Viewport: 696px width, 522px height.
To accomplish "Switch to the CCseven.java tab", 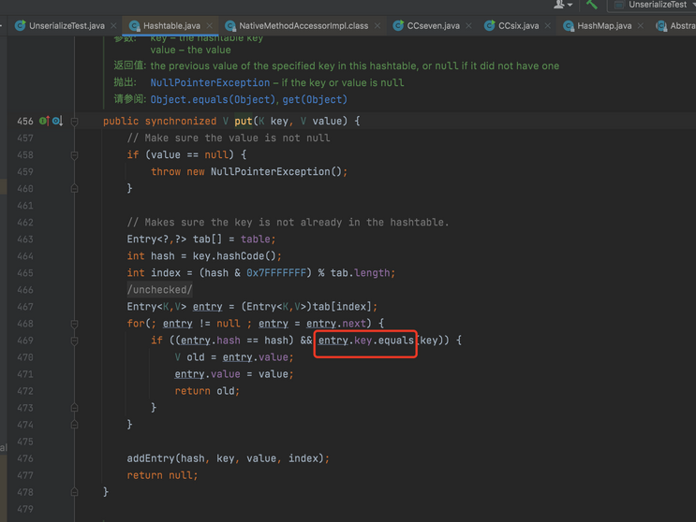I will pos(433,25).
